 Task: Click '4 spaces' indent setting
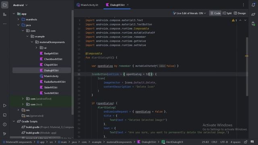(x=235, y=142)
